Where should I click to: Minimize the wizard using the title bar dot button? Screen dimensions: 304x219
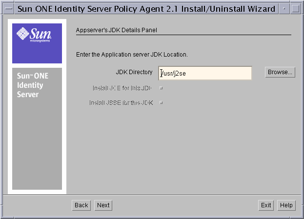[x=284, y=9]
